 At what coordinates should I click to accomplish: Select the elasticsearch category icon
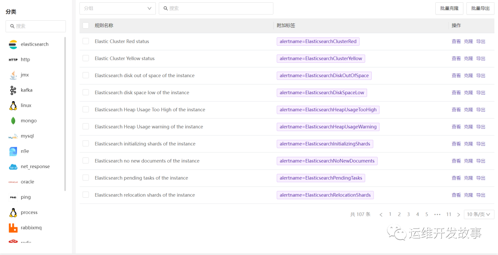(13, 44)
